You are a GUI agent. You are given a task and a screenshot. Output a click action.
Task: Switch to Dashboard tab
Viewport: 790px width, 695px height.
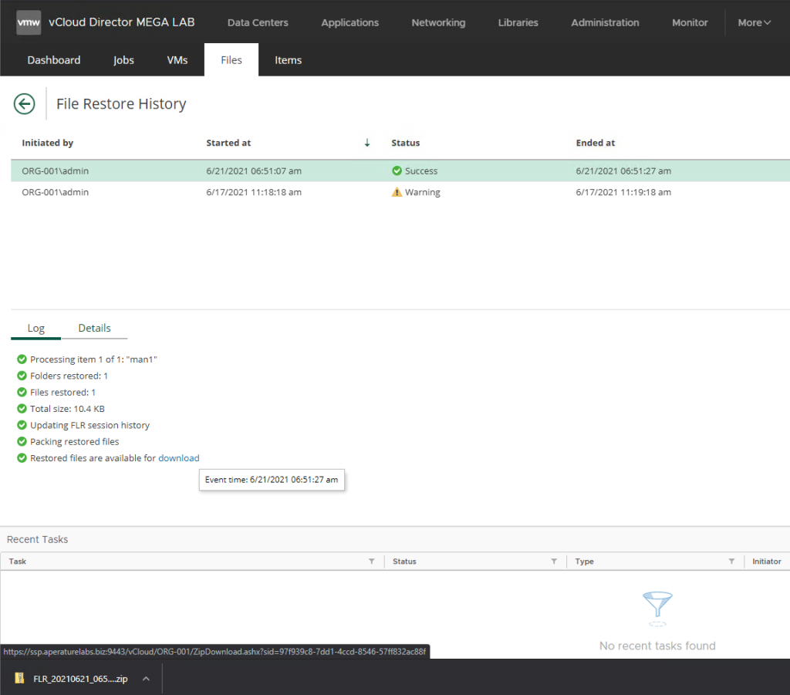tap(54, 60)
